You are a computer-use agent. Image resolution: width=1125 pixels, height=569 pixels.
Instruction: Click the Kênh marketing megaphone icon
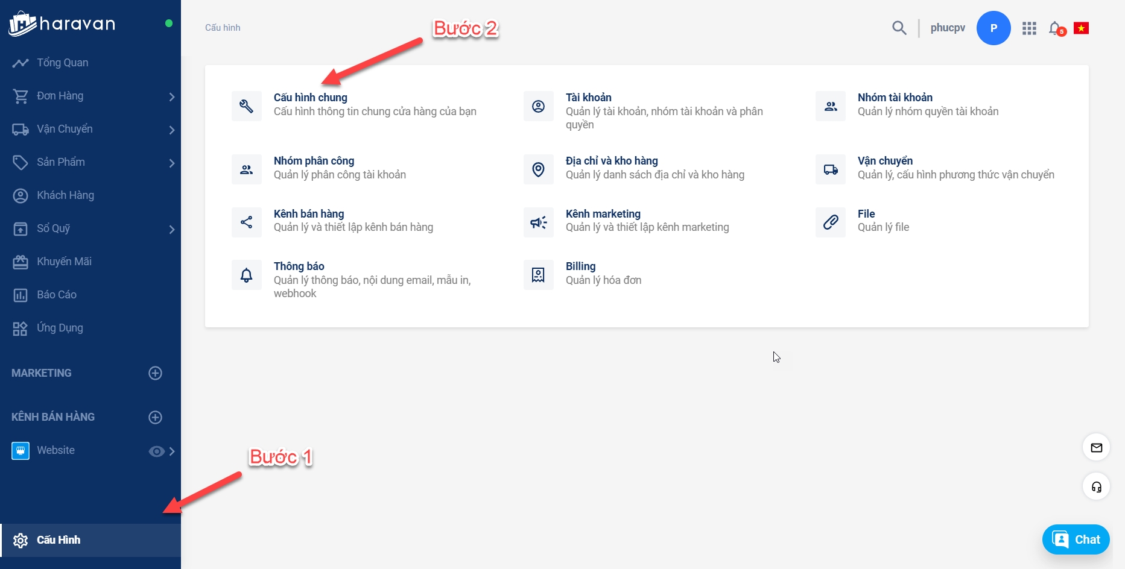538,222
